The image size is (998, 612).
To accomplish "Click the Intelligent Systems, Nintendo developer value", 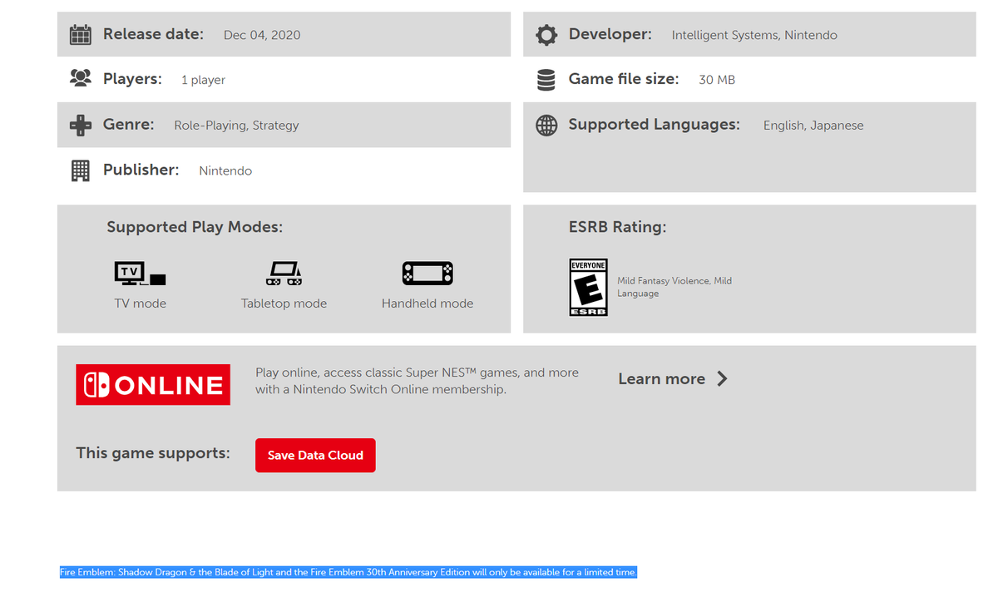I will click(x=754, y=35).
